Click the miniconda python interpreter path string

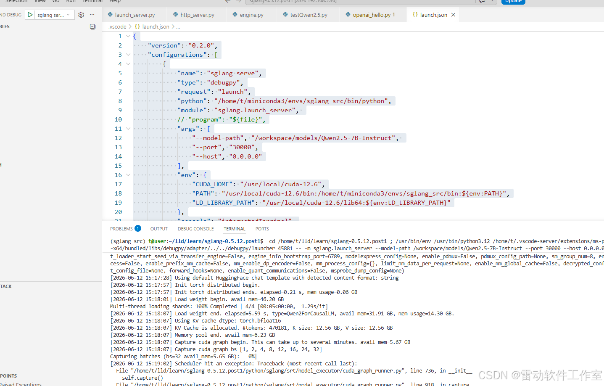[301, 101]
